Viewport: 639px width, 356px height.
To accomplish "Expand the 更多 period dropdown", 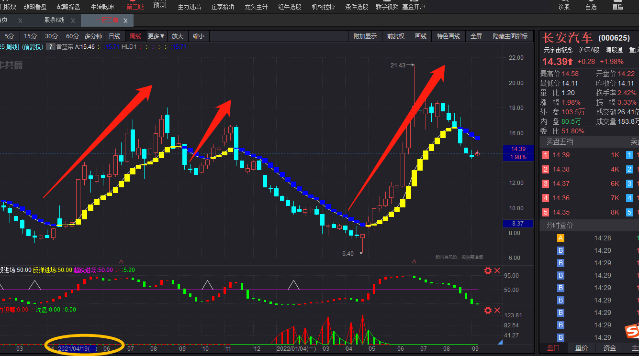I will tap(156, 36).
